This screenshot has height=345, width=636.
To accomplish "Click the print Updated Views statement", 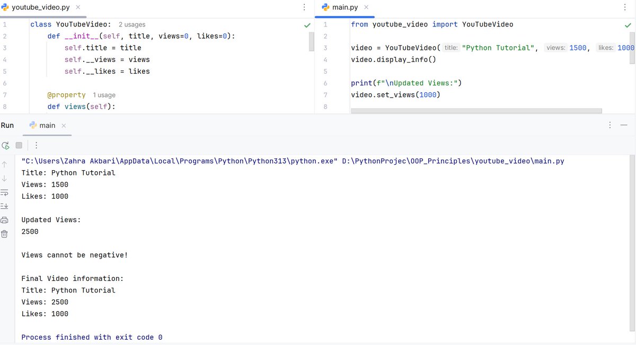I will [x=407, y=83].
